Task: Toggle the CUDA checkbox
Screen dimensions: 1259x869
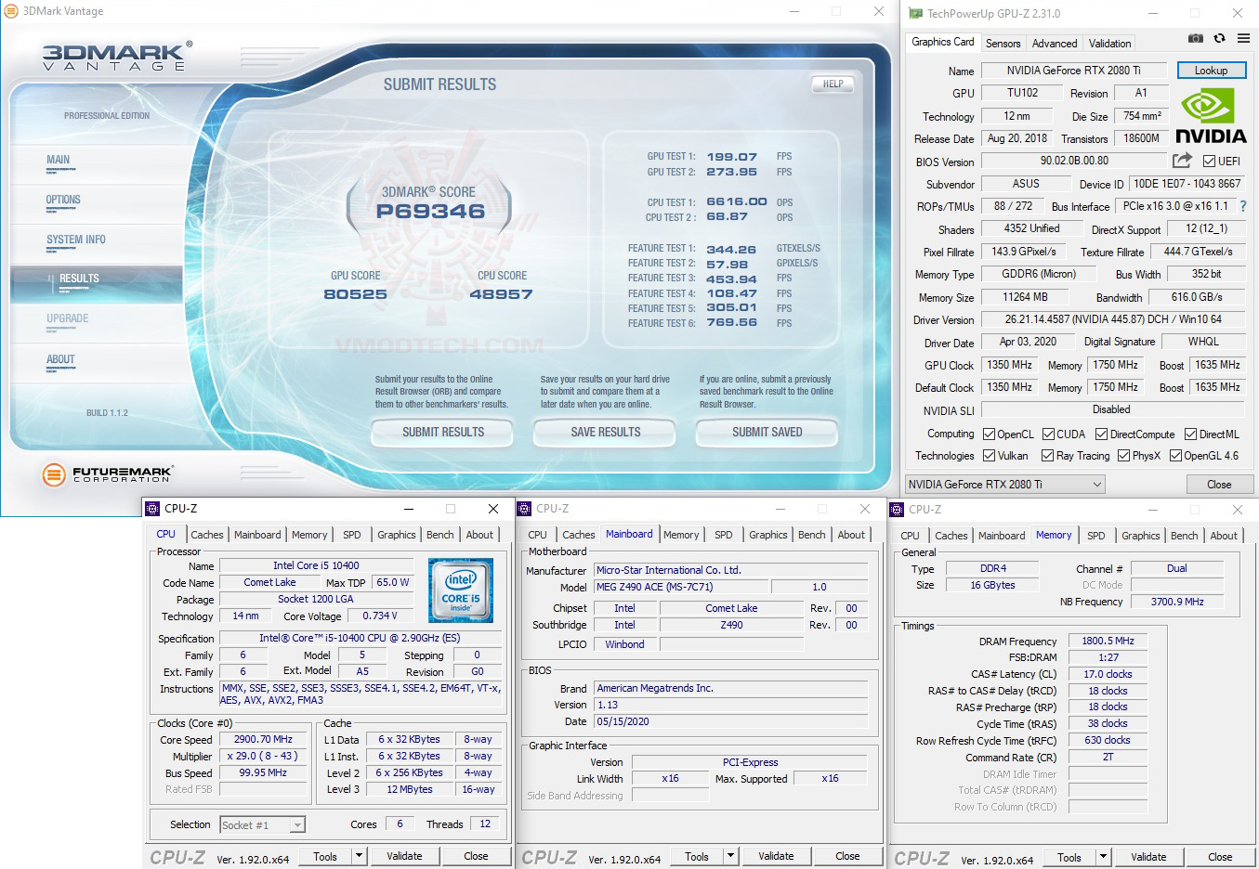Action: tap(1048, 434)
